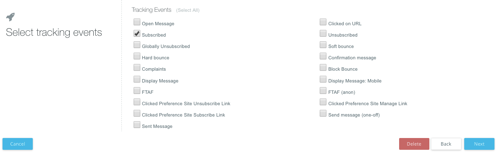
Task: Tick the Globally Unsubscribed checkbox
Action: point(137,45)
